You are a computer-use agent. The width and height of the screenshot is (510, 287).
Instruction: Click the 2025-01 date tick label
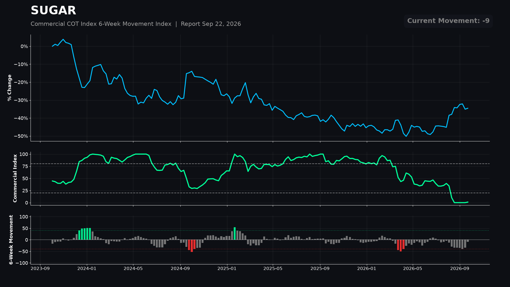tap(227, 269)
